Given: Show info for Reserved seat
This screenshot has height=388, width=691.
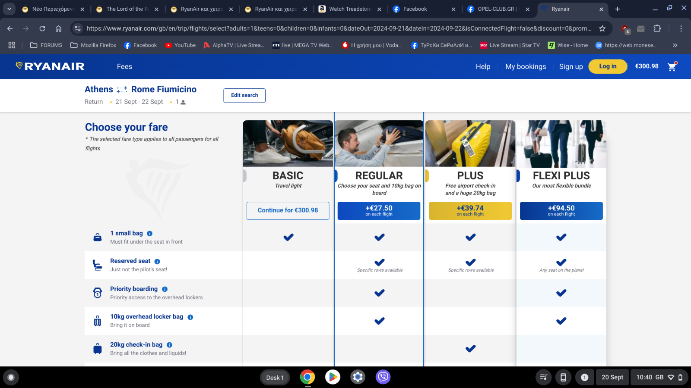Looking at the screenshot, I should point(157,261).
